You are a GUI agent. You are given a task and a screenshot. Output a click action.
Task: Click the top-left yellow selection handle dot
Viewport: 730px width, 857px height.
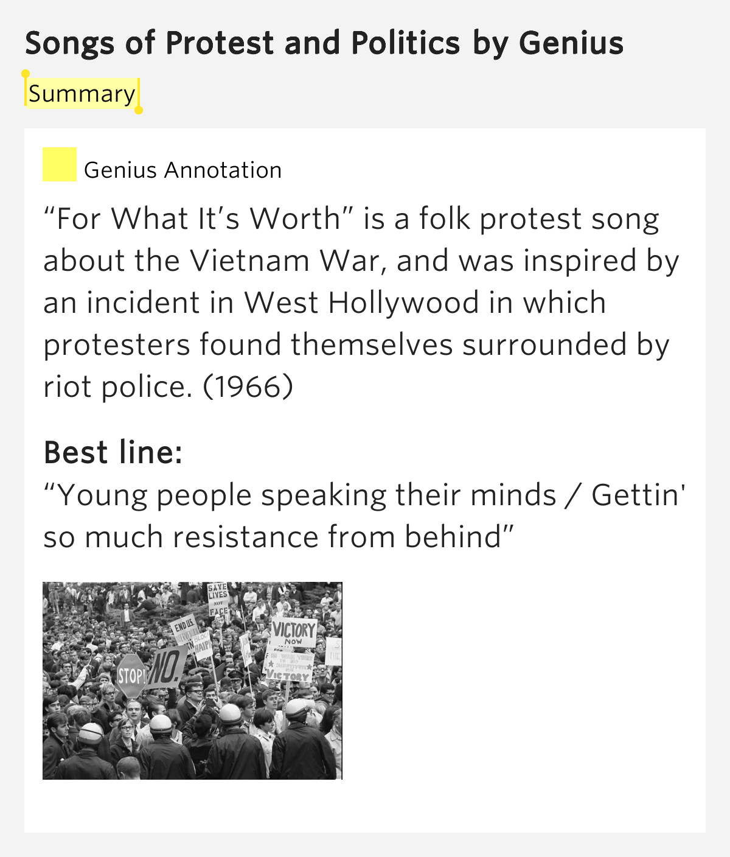coord(26,74)
